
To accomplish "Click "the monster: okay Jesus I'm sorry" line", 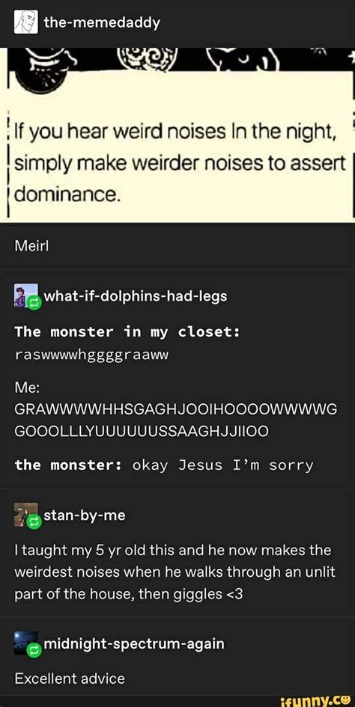I will coord(163,465).
